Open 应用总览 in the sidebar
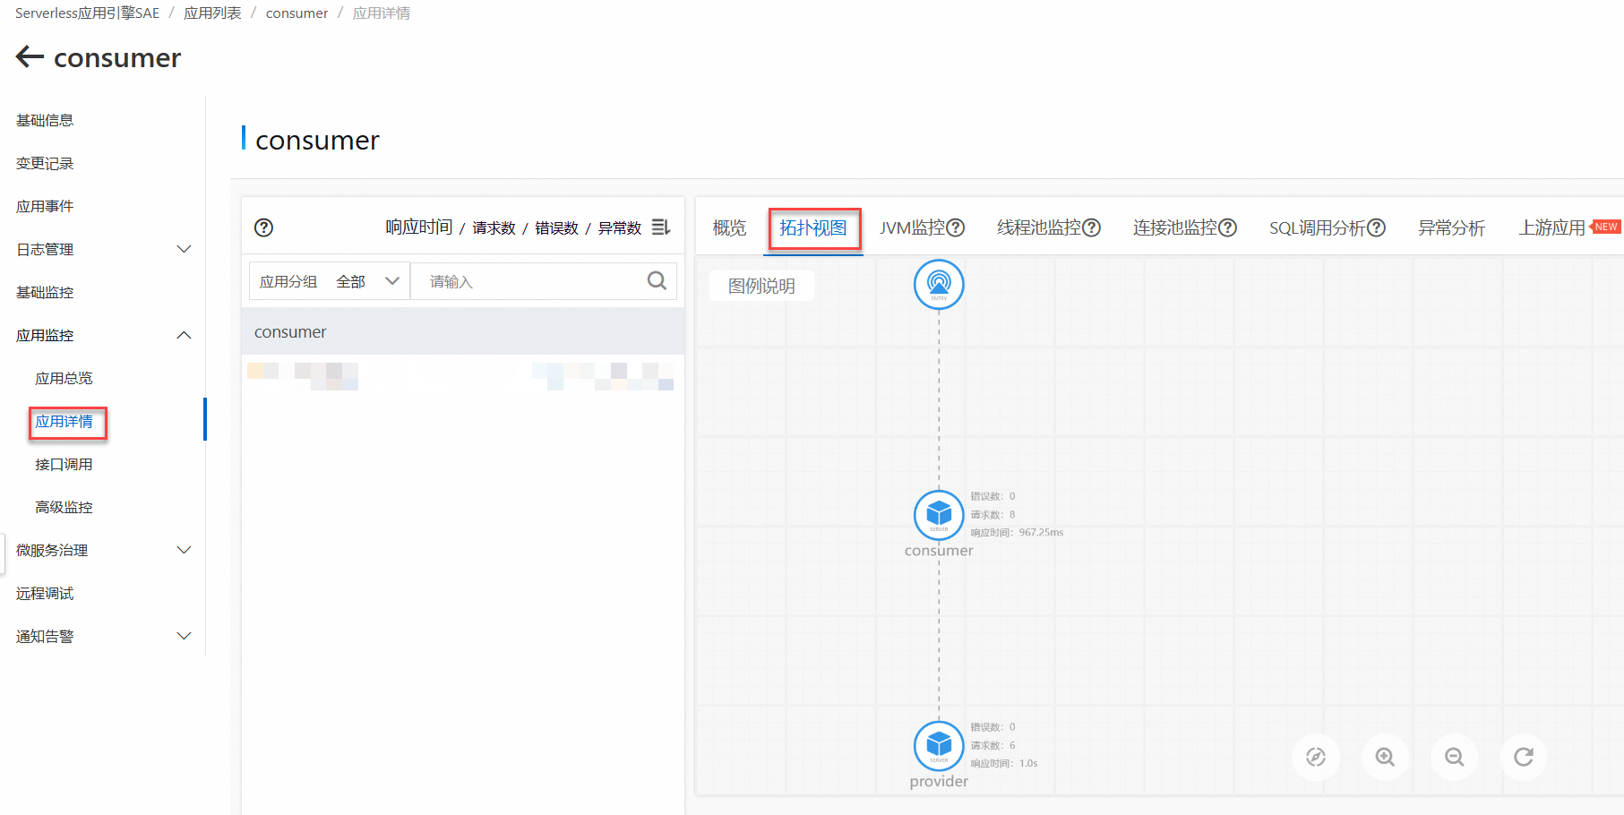Screen dimensions: 1624x815 (x=64, y=378)
